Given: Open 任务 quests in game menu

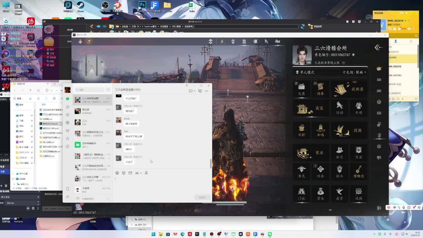Looking at the screenshot, I should (320, 172).
